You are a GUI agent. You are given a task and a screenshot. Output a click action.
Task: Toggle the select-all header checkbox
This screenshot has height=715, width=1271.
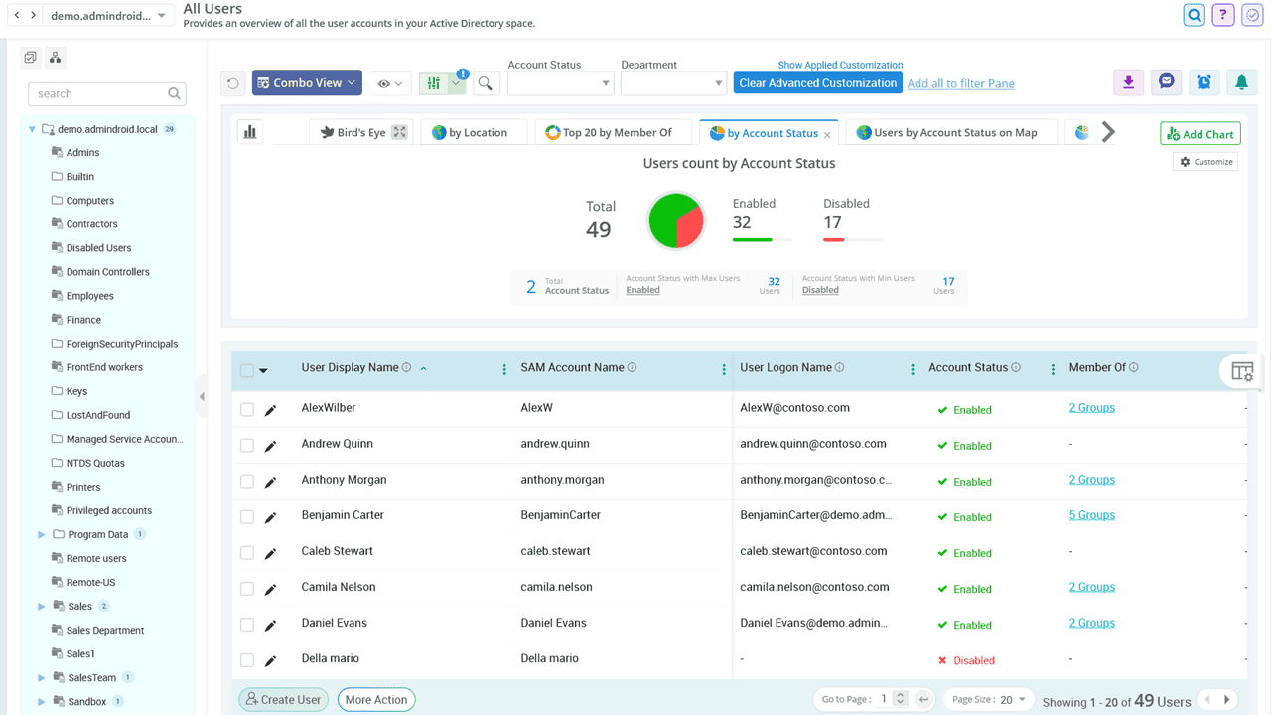click(x=247, y=371)
